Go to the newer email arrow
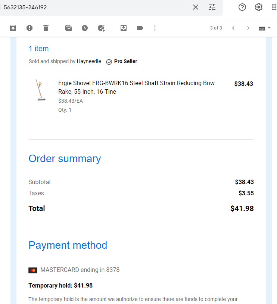Screen dimensions: 277x304 pyautogui.click(x=233, y=28)
